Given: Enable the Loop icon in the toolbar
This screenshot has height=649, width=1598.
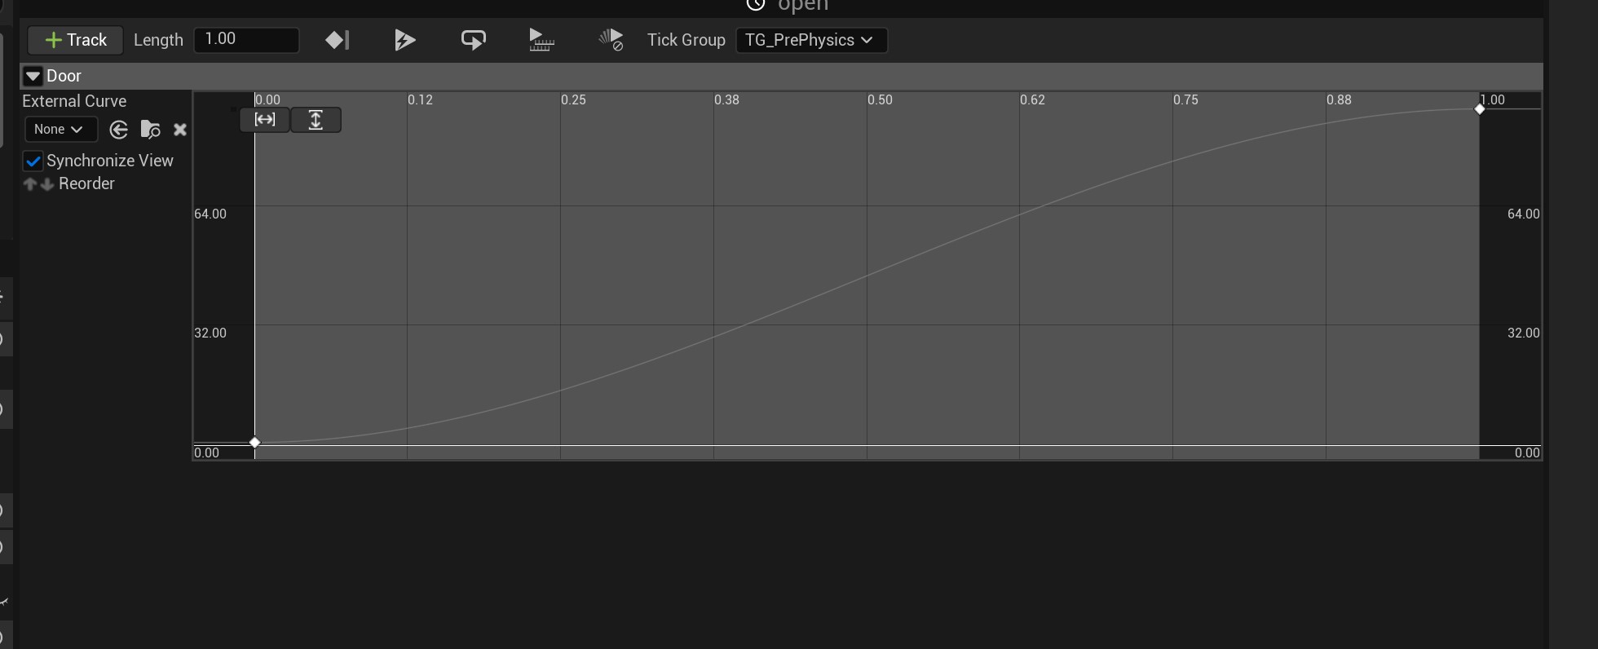Looking at the screenshot, I should coord(473,40).
